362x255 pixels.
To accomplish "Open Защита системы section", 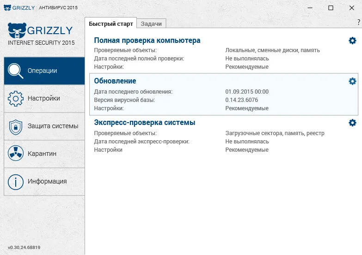I will coord(44,126).
